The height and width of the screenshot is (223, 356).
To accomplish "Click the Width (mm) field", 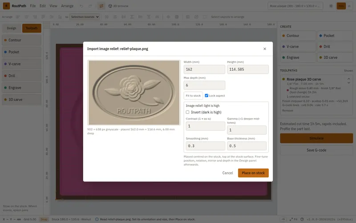I will pos(204,70).
